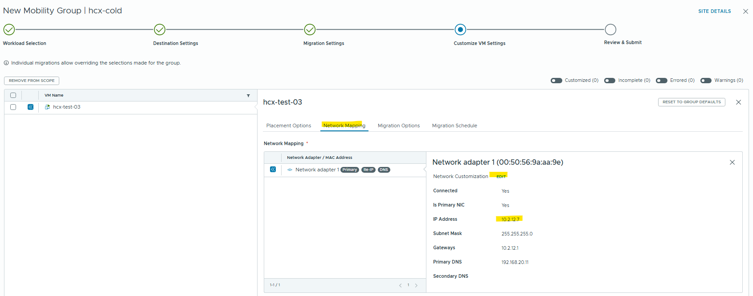Image resolution: width=753 pixels, height=296 pixels.
Task: Go to next page in adapter list
Action: pos(416,285)
